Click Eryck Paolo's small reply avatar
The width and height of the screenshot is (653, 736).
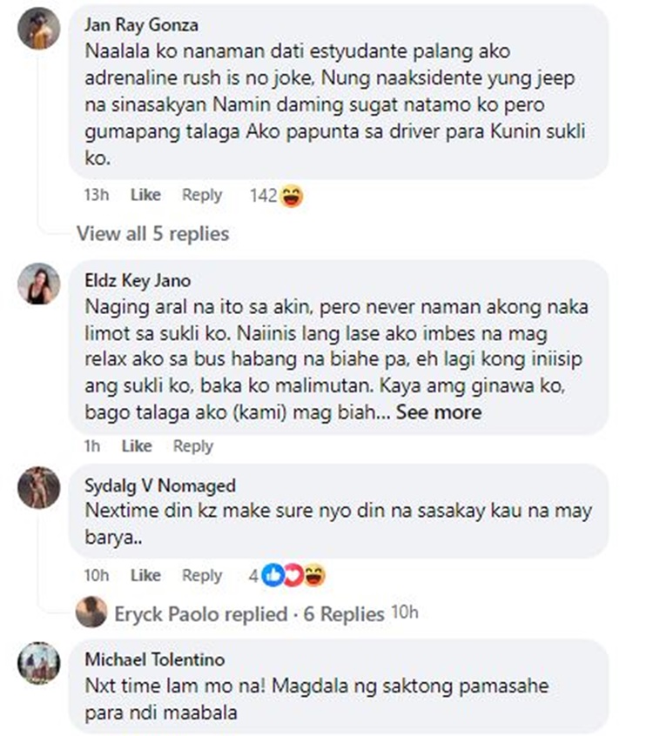(91, 612)
